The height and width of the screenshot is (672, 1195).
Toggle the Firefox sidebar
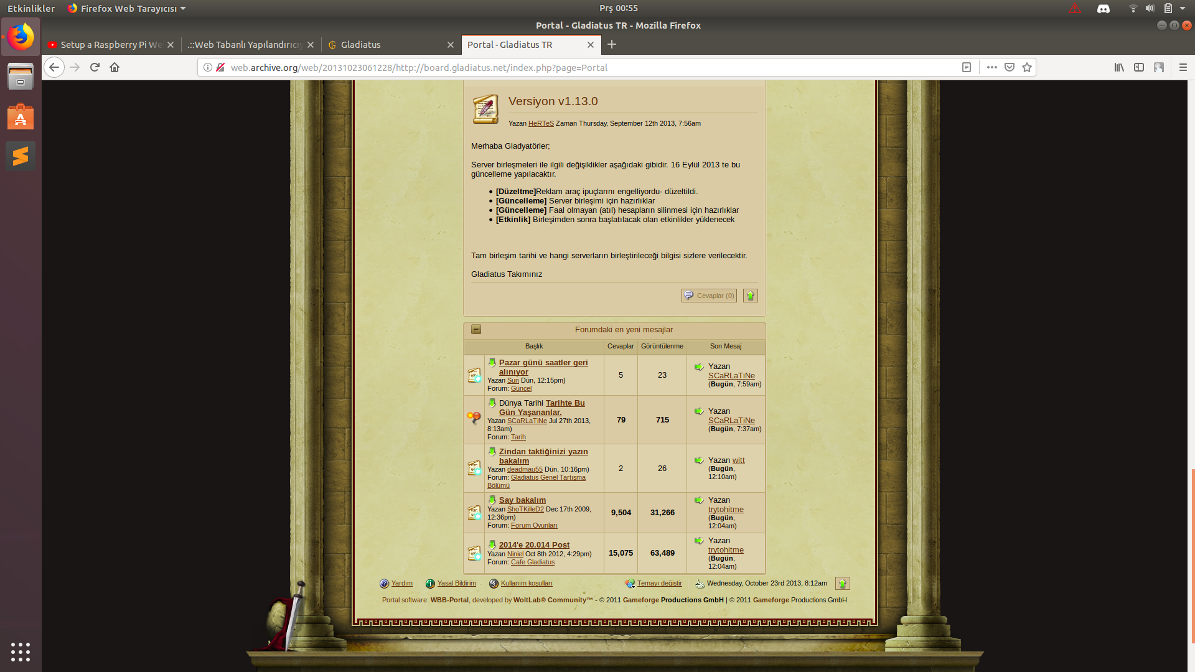[x=1139, y=67]
